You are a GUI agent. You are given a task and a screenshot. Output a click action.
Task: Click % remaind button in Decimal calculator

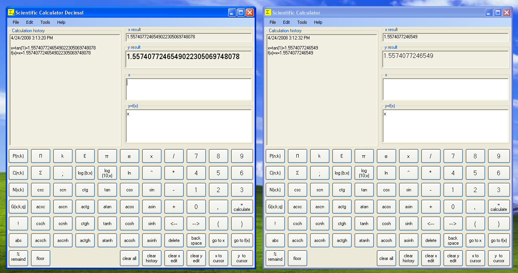point(18,258)
